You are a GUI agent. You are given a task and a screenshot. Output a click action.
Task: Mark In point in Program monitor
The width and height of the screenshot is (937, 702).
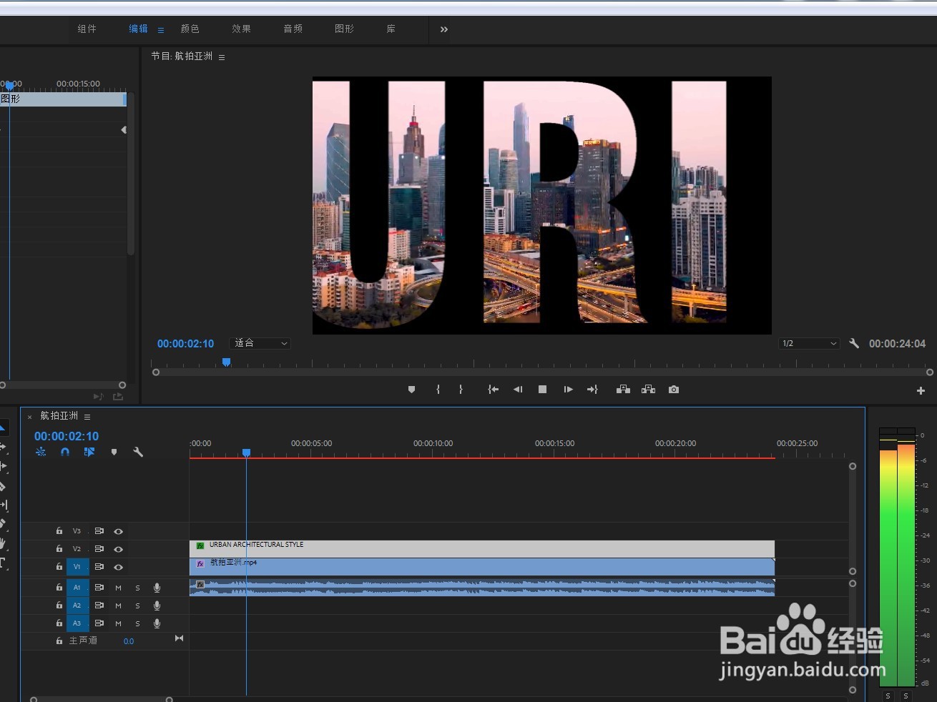pos(438,390)
